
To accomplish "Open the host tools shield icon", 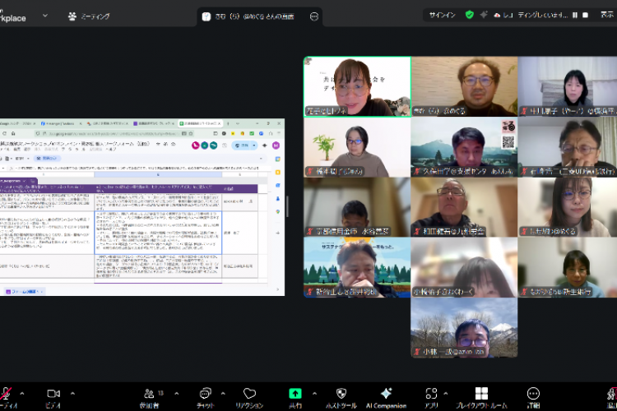I will [x=341, y=394].
